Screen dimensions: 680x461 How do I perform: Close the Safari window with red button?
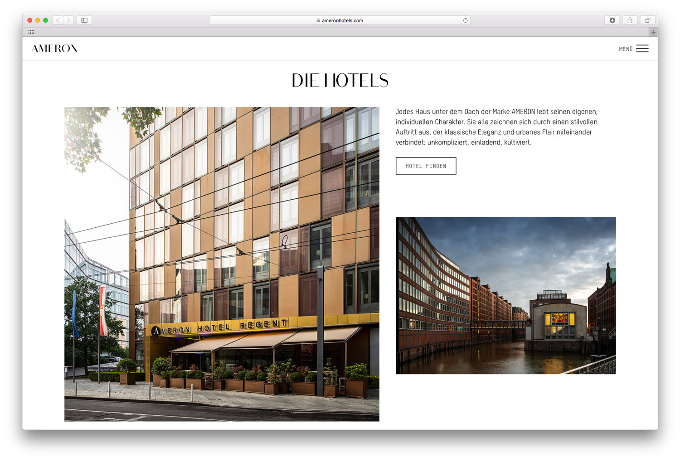click(x=30, y=20)
